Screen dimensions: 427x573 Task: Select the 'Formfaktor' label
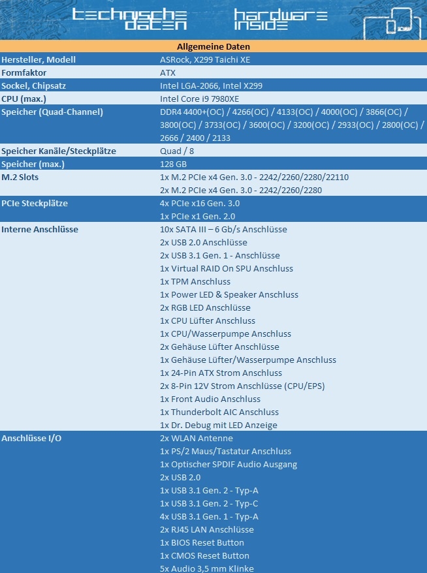pos(24,72)
